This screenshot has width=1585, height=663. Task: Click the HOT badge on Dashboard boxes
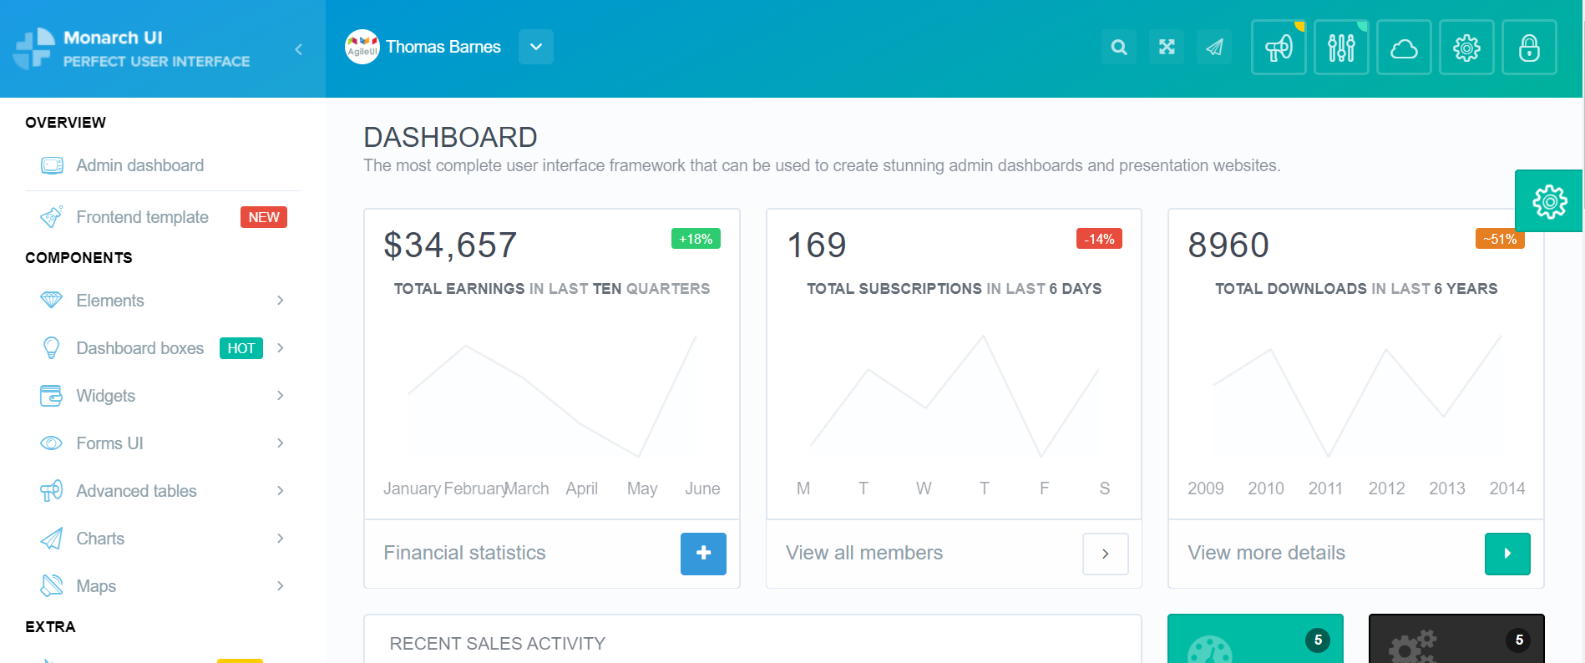(241, 348)
